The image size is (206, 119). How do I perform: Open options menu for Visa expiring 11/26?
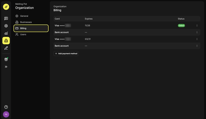coord(197,26)
